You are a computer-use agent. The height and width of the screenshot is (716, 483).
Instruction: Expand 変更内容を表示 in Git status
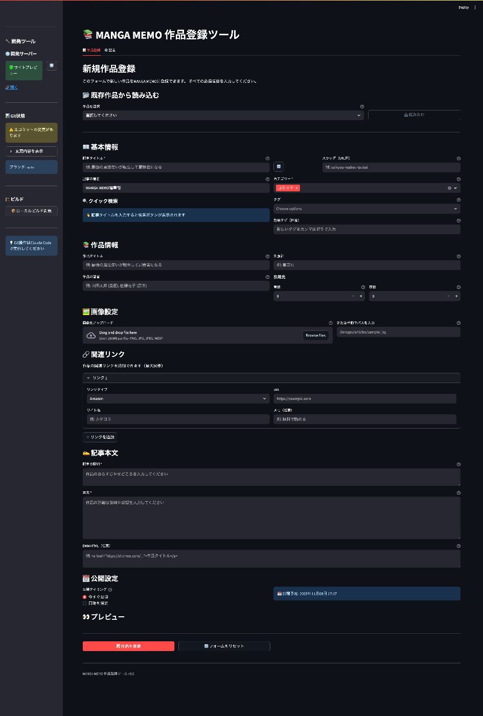point(31,151)
